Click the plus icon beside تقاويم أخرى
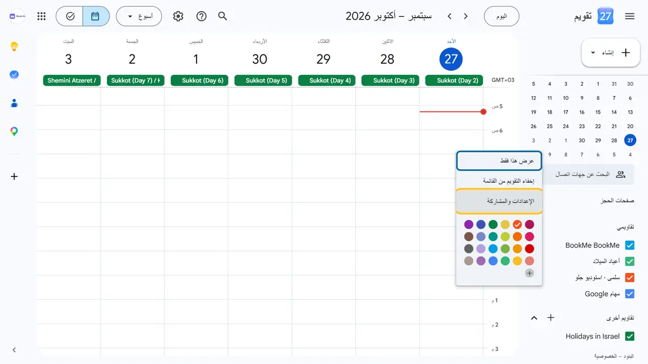This screenshot has width=648, height=364. (551, 318)
